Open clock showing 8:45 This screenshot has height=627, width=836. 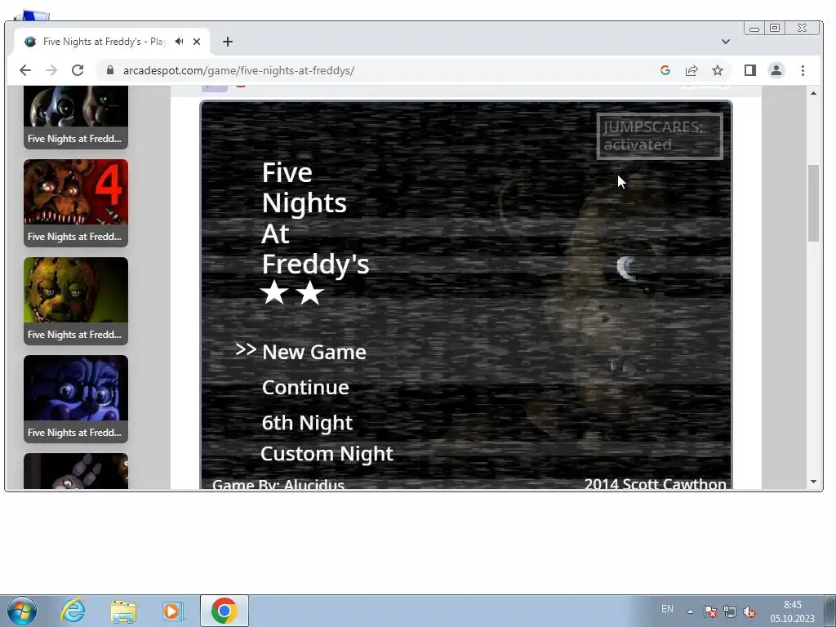[x=792, y=611]
